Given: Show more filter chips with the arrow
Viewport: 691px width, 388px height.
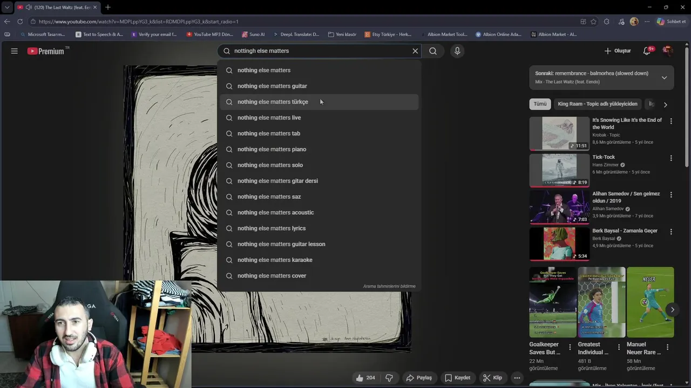Looking at the screenshot, I should pyautogui.click(x=665, y=105).
